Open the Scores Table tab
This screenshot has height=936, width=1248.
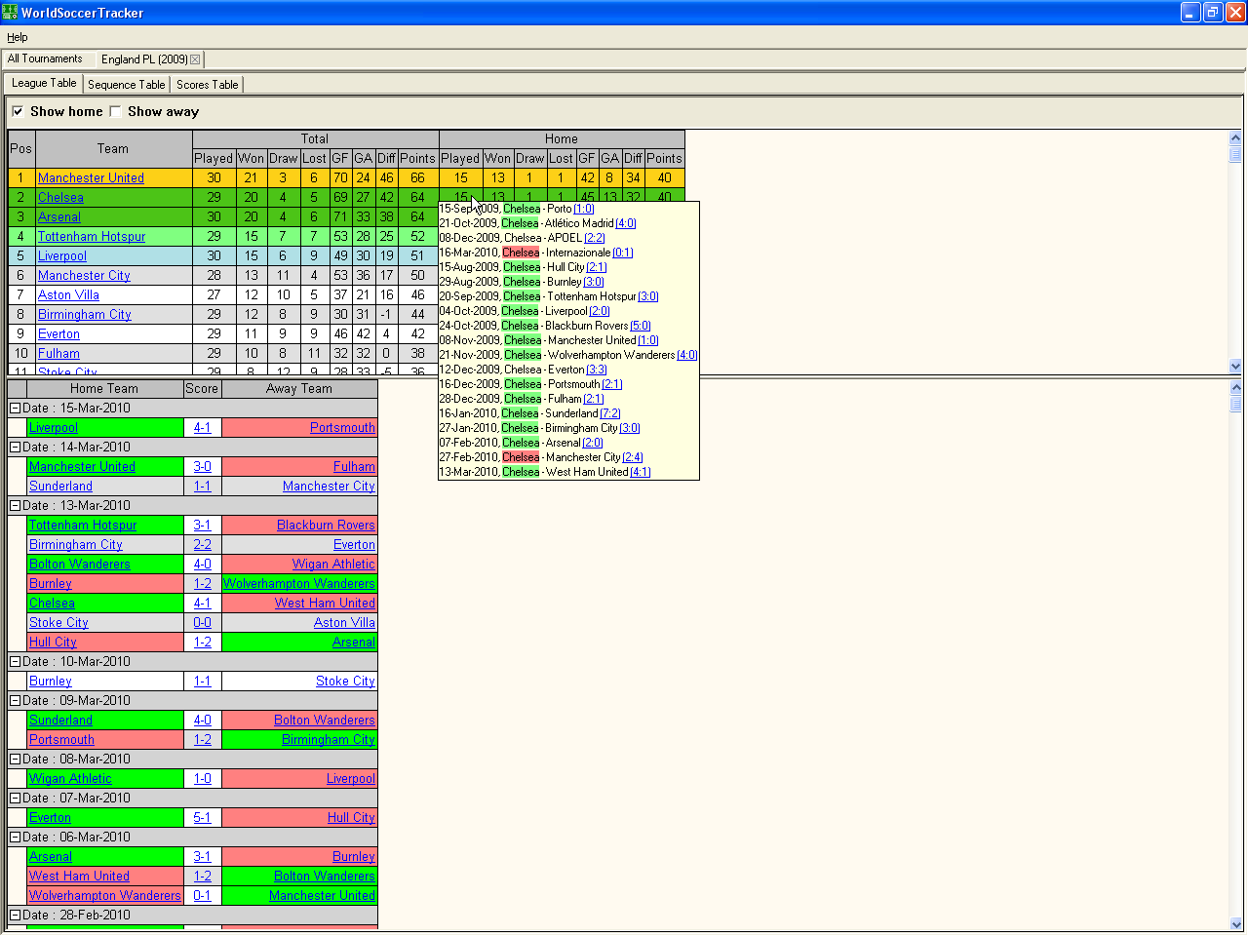(207, 85)
